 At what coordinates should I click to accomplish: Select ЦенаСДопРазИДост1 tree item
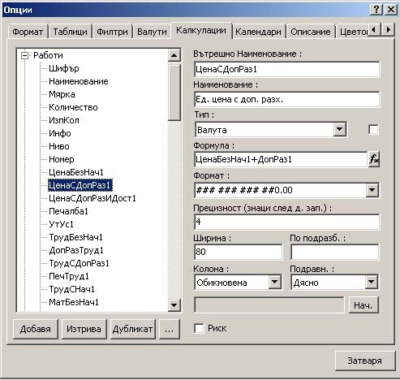[x=92, y=198]
